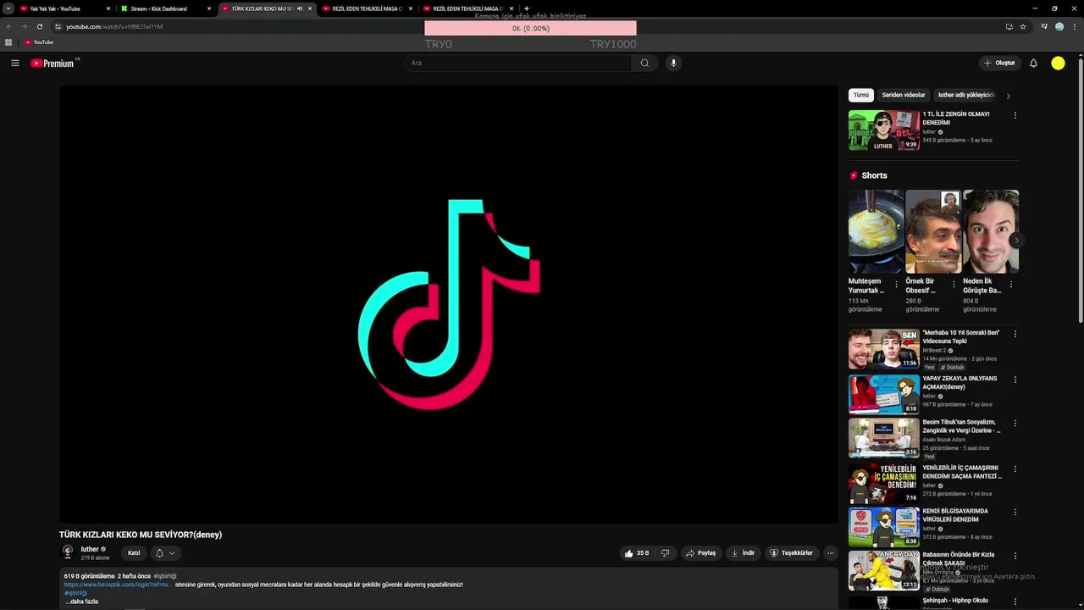The height and width of the screenshot is (610, 1084).
Task: Open the yellow account avatar menu
Action: (x=1058, y=63)
